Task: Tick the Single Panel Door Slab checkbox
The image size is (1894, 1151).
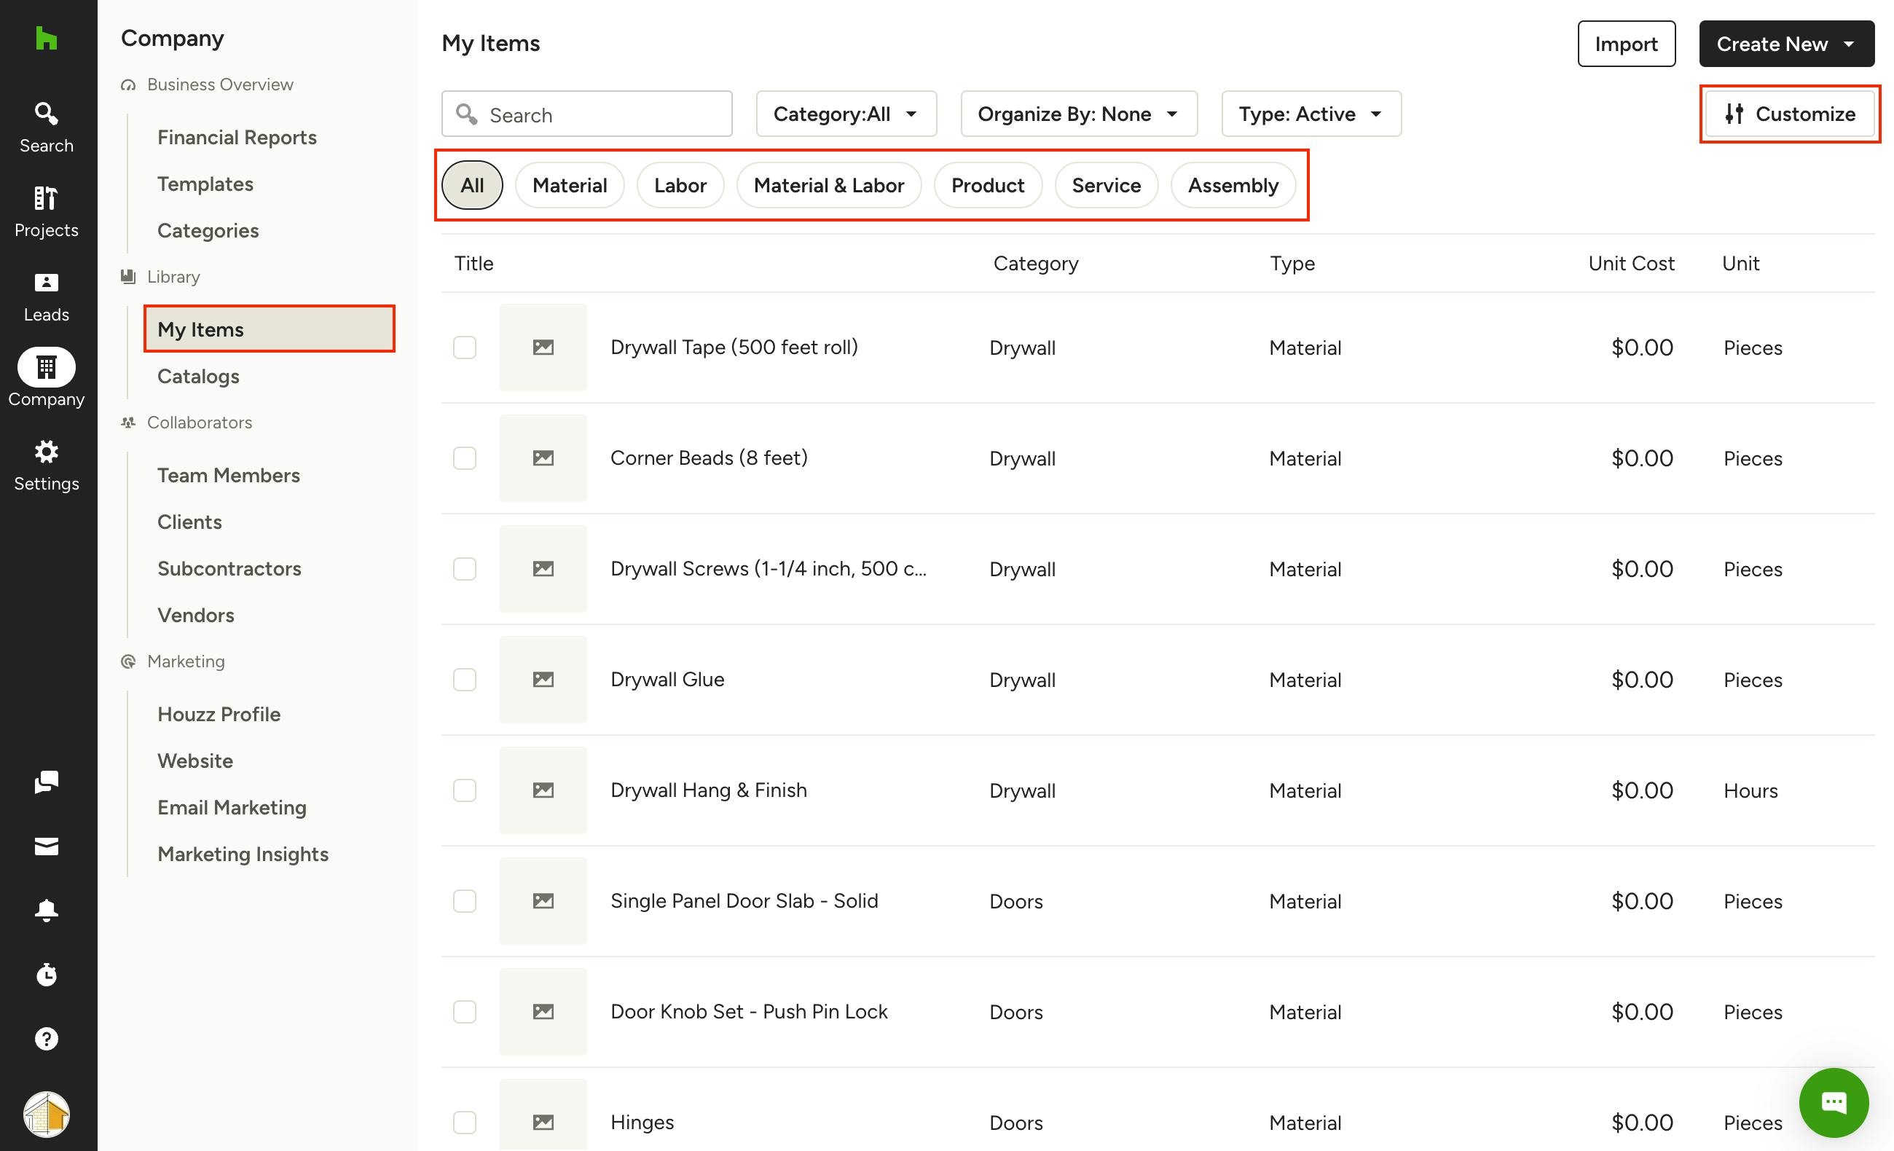Action: click(464, 901)
